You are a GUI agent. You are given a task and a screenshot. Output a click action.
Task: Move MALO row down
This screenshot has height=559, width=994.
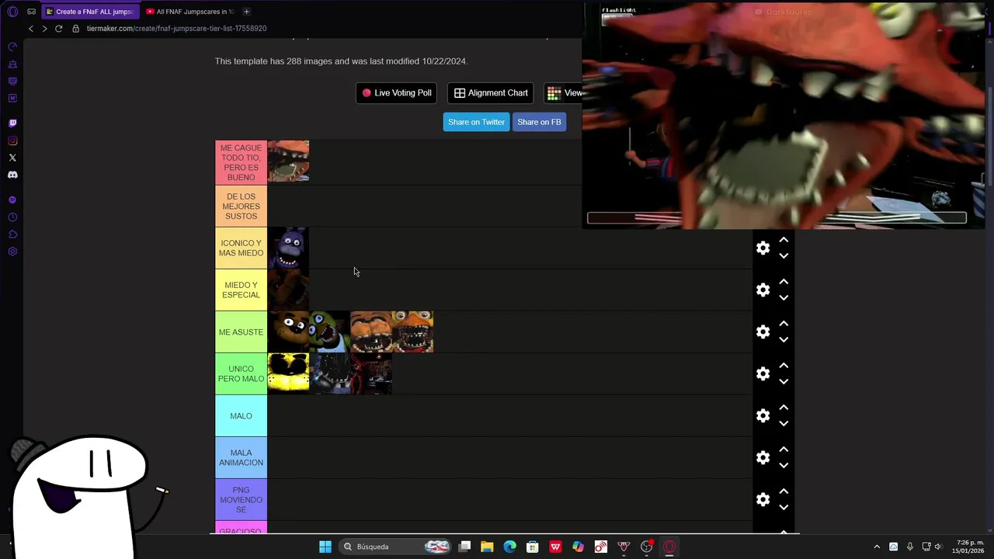pos(784,423)
